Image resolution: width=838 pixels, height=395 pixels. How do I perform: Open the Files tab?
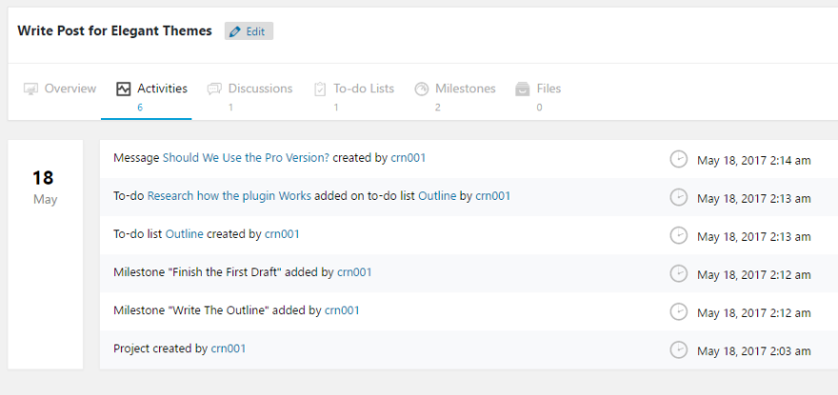click(x=549, y=89)
